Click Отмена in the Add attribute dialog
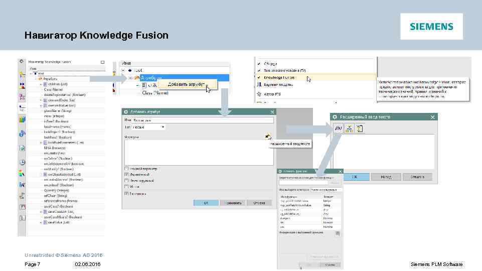 point(259,203)
